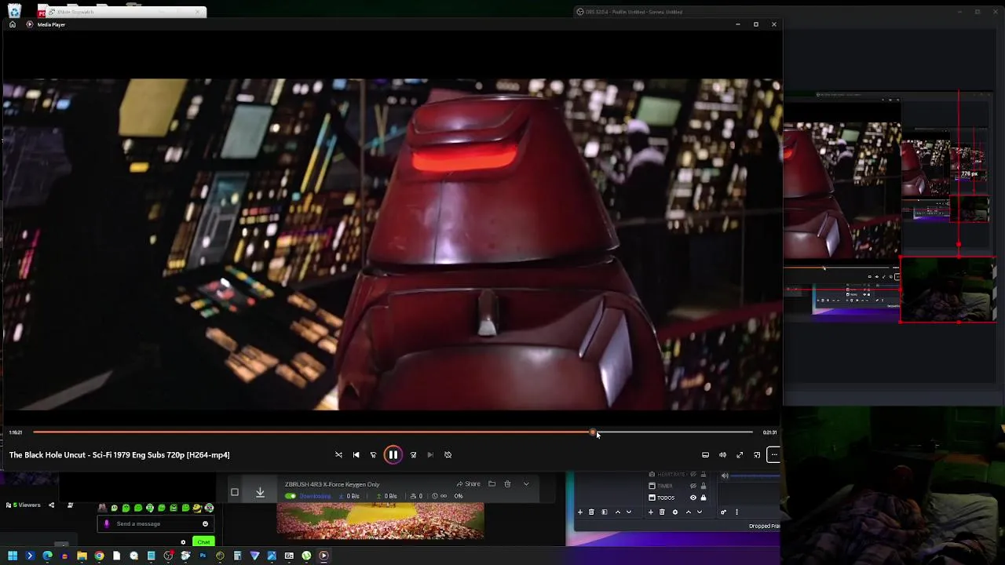Add a new scene in OBS
Image resolution: width=1005 pixels, height=565 pixels.
click(x=580, y=512)
